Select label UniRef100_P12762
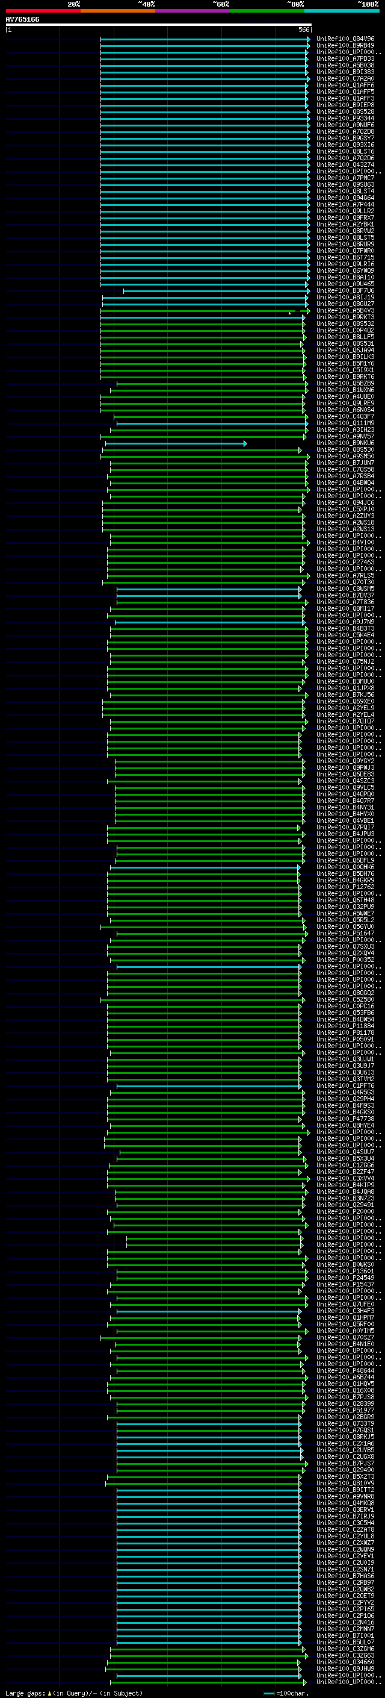Image resolution: width=385 pixels, height=1698 pixels. tap(345, 887)
